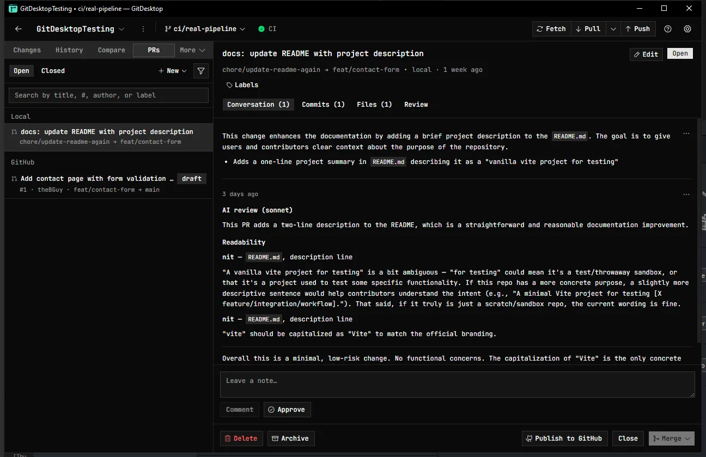Click the Labels tag icon
Image resolution: width=706 pixels, height=457 pixels.
(x=229, y=85)
